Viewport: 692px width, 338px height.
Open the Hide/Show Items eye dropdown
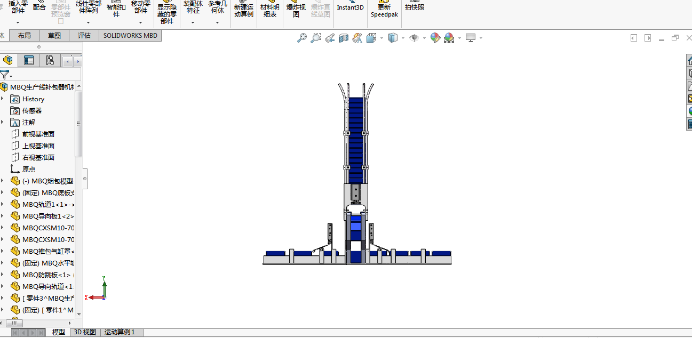(425, 38)
